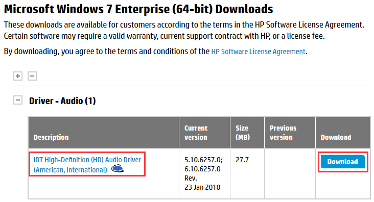Click the blue icon beside the driver name
Viewport: 374px width, 202px height.
118,169
